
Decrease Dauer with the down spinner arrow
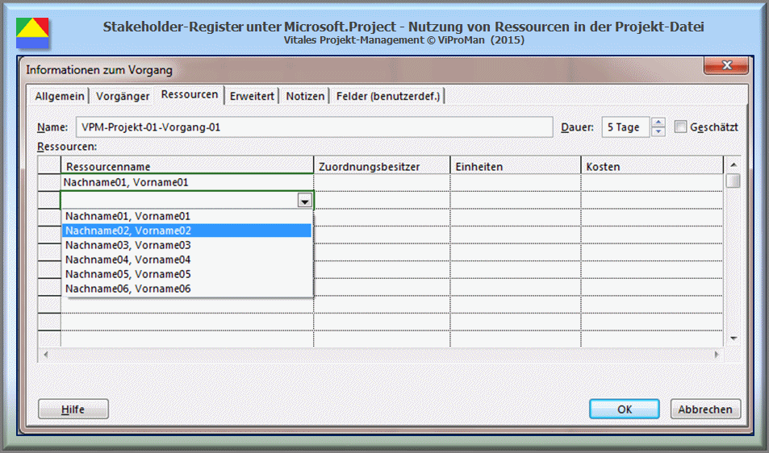(x=658, y=131)
